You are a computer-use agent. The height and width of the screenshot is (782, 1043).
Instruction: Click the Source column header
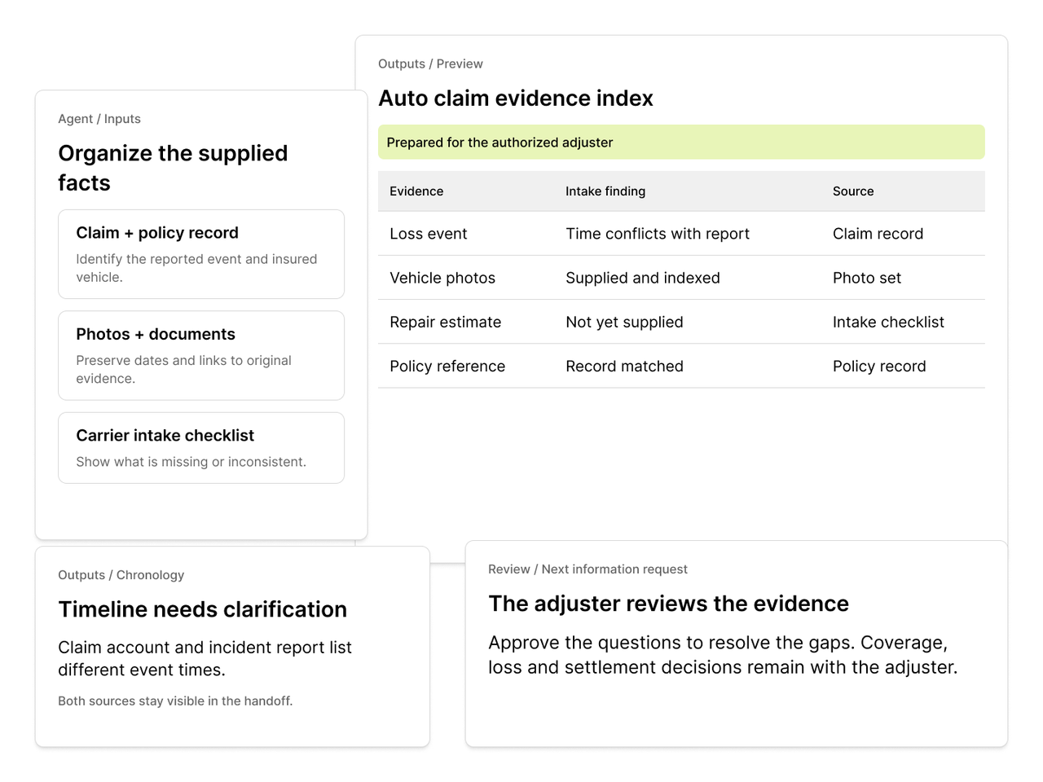tap(853, 191)
